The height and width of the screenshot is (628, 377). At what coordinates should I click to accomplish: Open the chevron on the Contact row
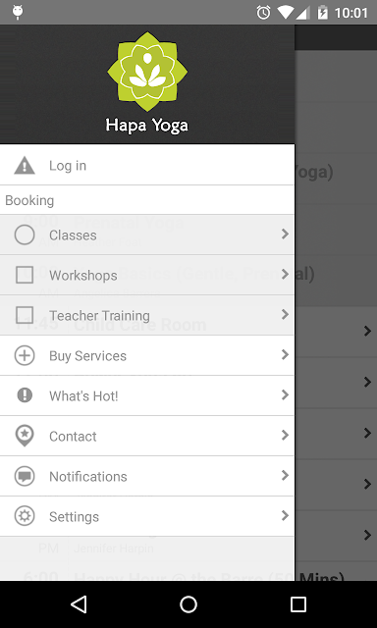pos(285,435)
